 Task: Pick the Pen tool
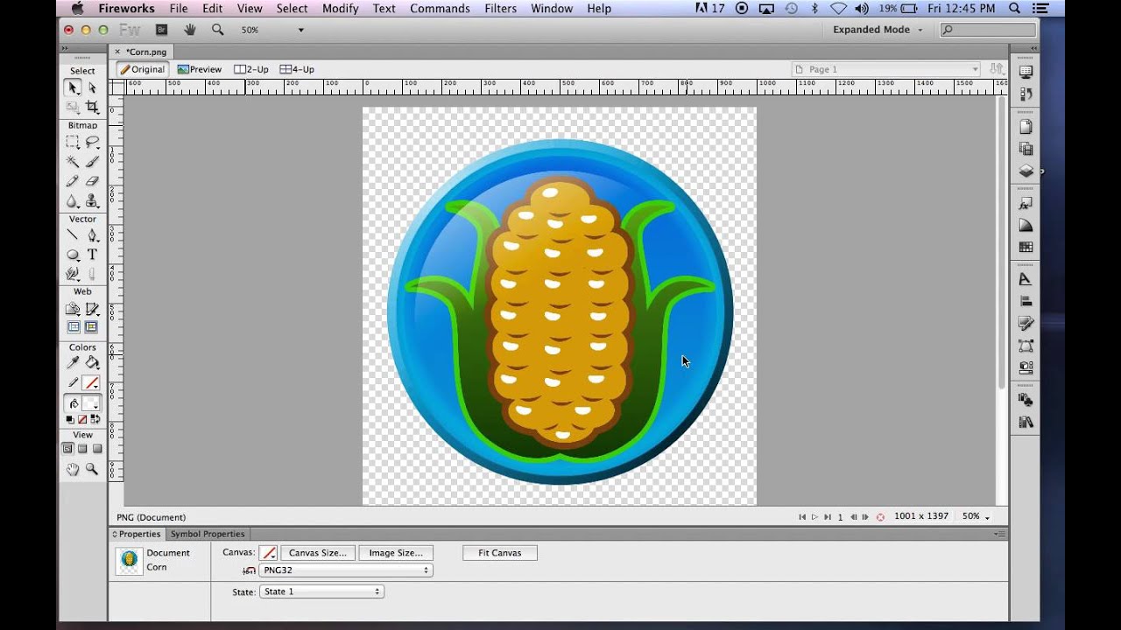click(92, 235)
